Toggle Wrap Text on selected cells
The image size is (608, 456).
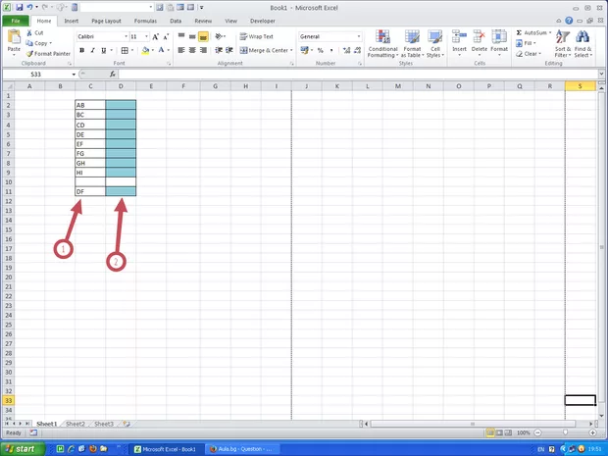(x=256, y=36)
